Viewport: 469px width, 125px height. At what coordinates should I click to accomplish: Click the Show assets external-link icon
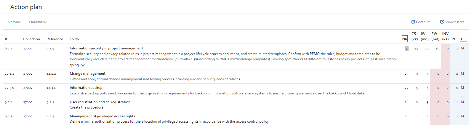click(442, 22)
